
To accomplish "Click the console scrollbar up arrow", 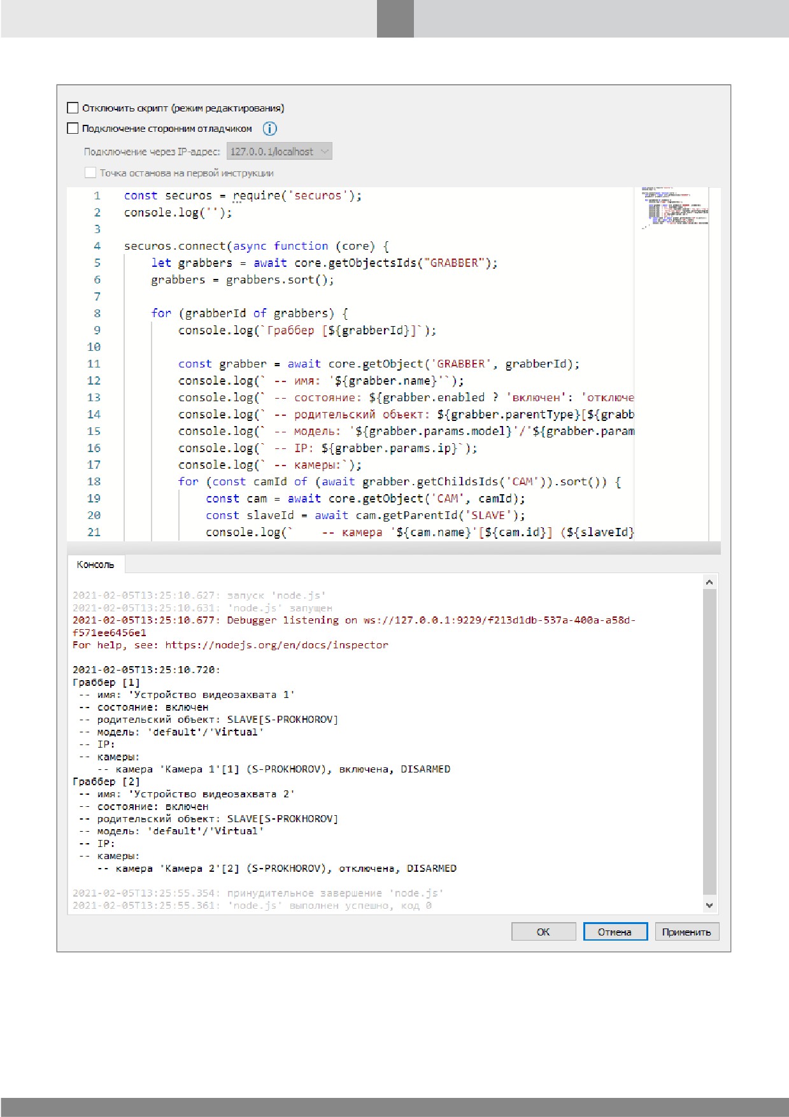I will (709, 581).
